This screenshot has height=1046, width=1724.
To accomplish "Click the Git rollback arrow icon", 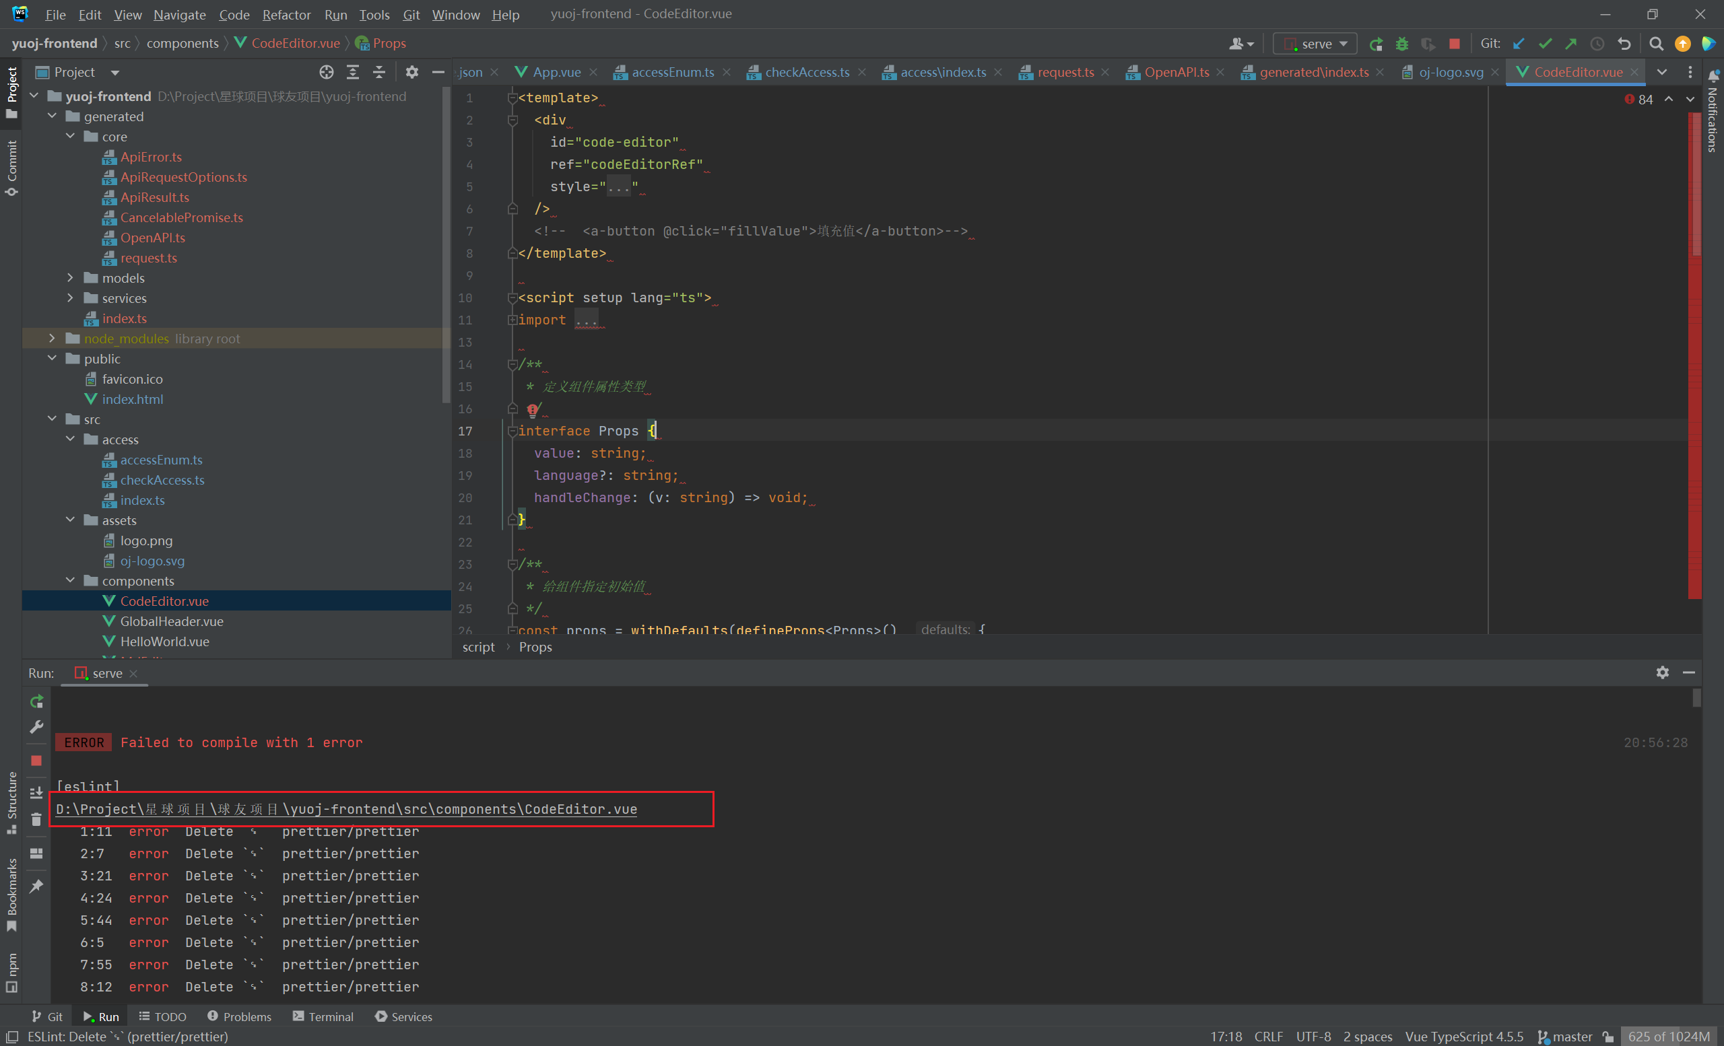I will (1624, 44).
